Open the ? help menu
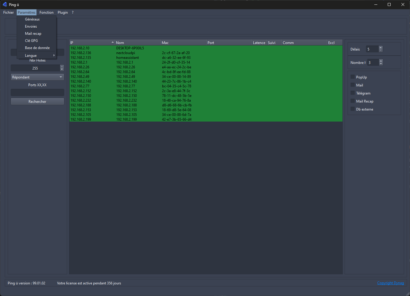This screenshot has height=296, width=410. [x=73, y=12]
